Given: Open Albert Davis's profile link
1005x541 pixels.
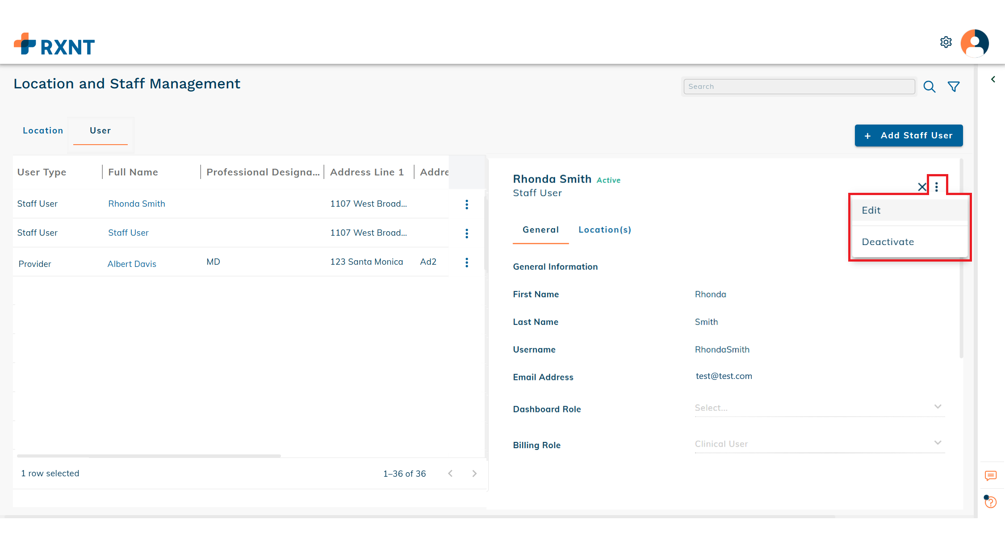Looking at the screenshot, I should [x=132, y=263].
